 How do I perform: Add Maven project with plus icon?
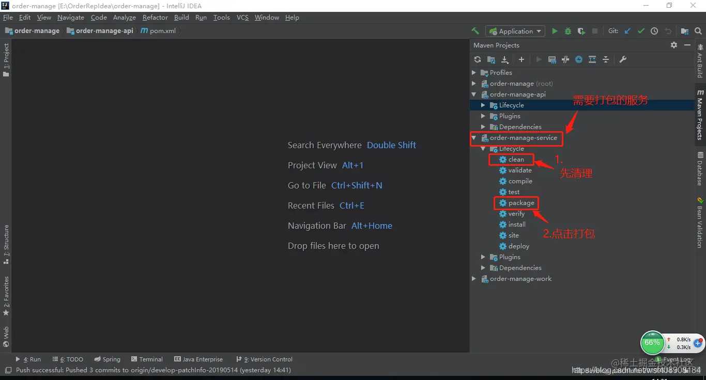[x=521, y=59]
